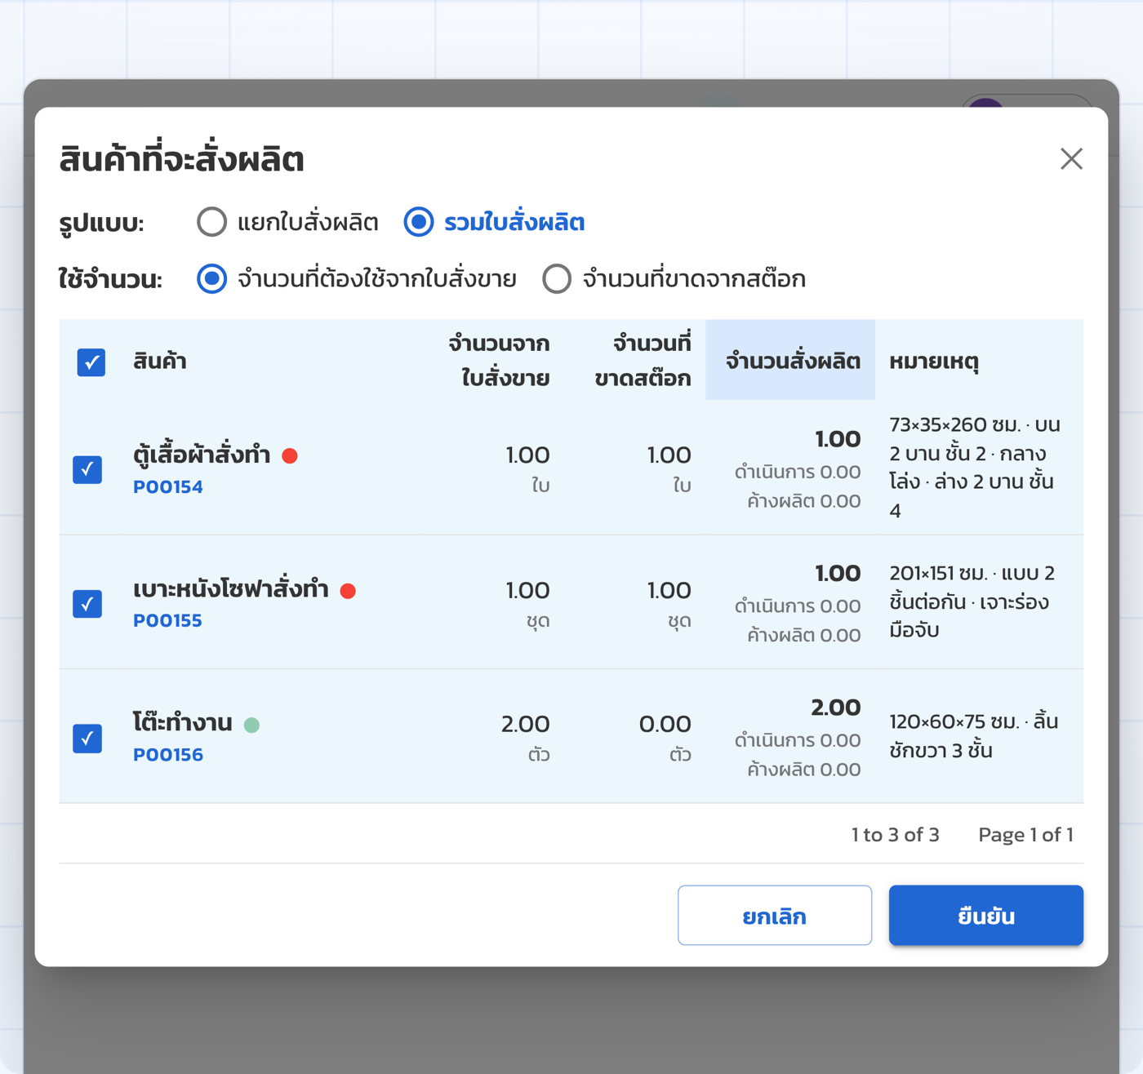The width and height of the screenshot is (1143, 1074).
Task: Click the จำนวนจากใบสั่งขาย column header
Action: tap(499, 361)
